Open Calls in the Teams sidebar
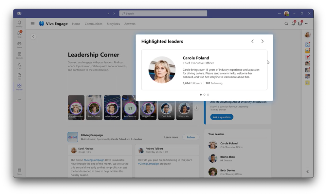This screenshot has width=327, height=195. (19, 66)
